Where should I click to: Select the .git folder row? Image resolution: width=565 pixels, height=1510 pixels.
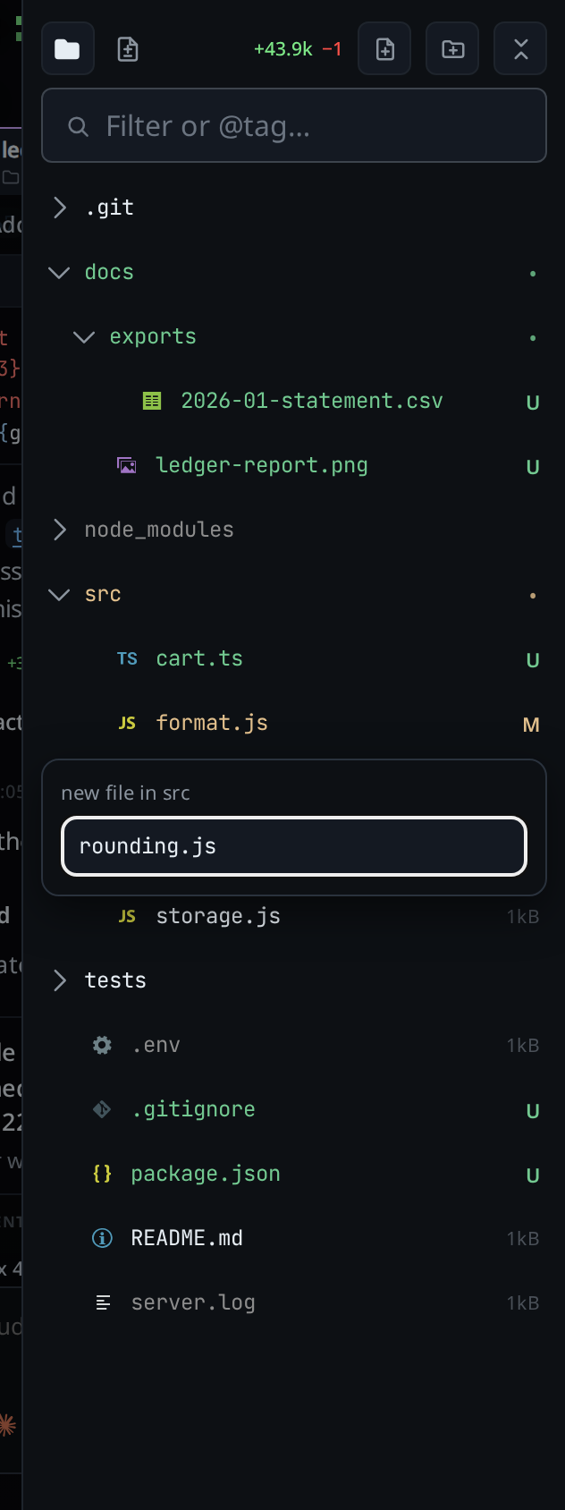294,208
